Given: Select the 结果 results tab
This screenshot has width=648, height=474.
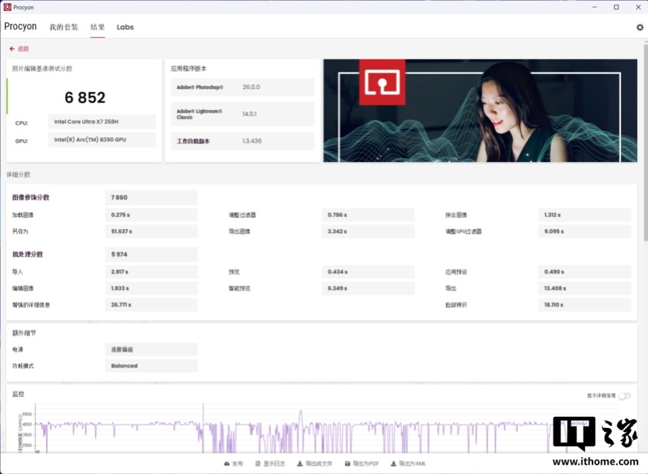Looking at the screenshot, I should point(97,27).
